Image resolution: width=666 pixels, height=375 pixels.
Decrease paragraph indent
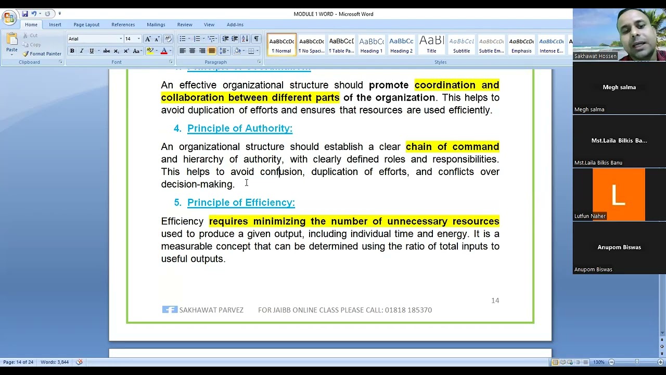[x=225, y=39]
